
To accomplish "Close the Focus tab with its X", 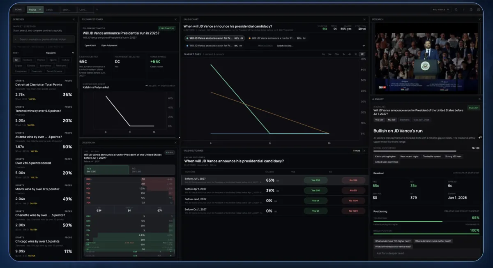I will (39, 9).
